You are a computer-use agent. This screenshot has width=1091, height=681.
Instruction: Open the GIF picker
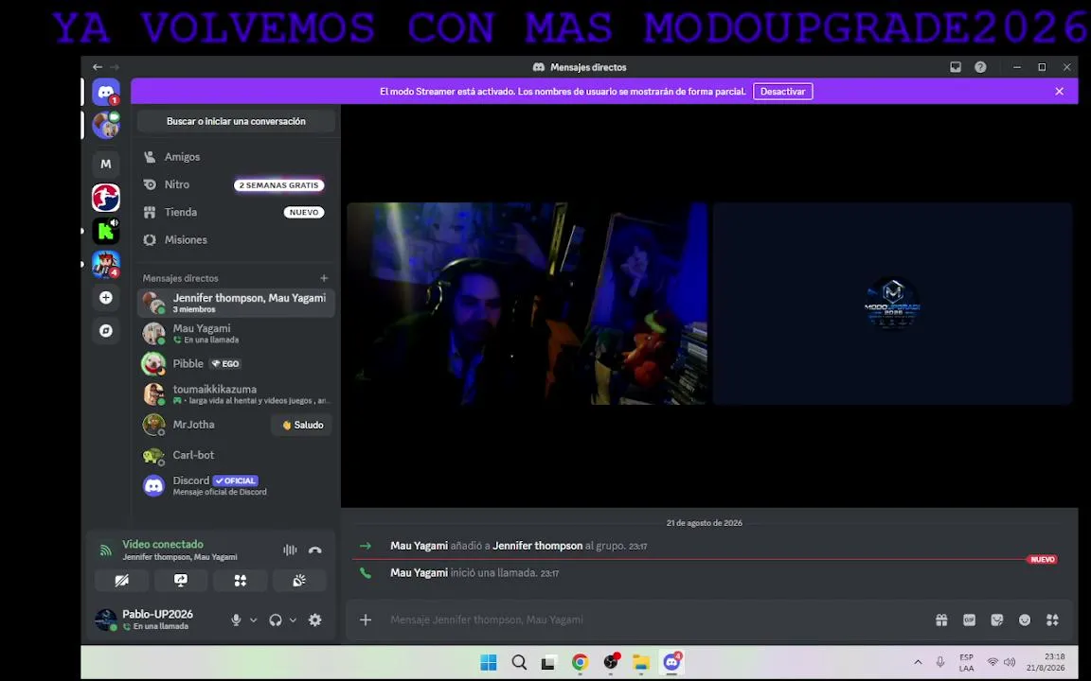point(969,620)
